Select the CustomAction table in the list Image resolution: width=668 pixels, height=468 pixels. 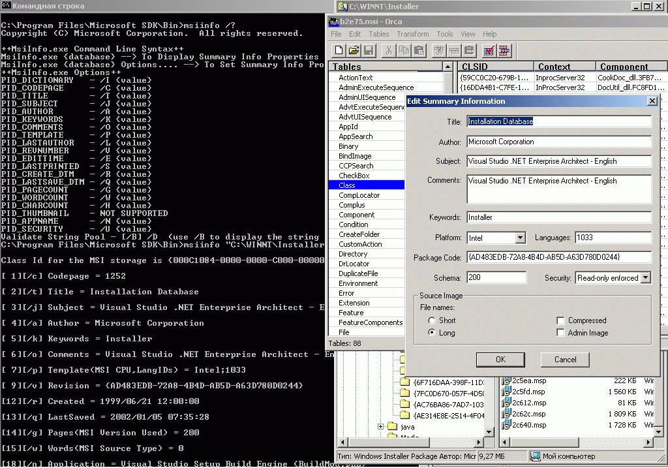pyautogui.click(x=360, y=244)
